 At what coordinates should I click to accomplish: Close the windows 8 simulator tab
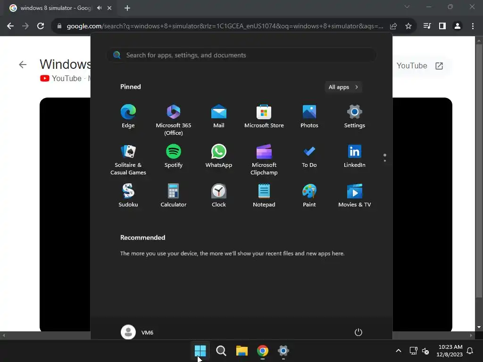coord(109,8)
